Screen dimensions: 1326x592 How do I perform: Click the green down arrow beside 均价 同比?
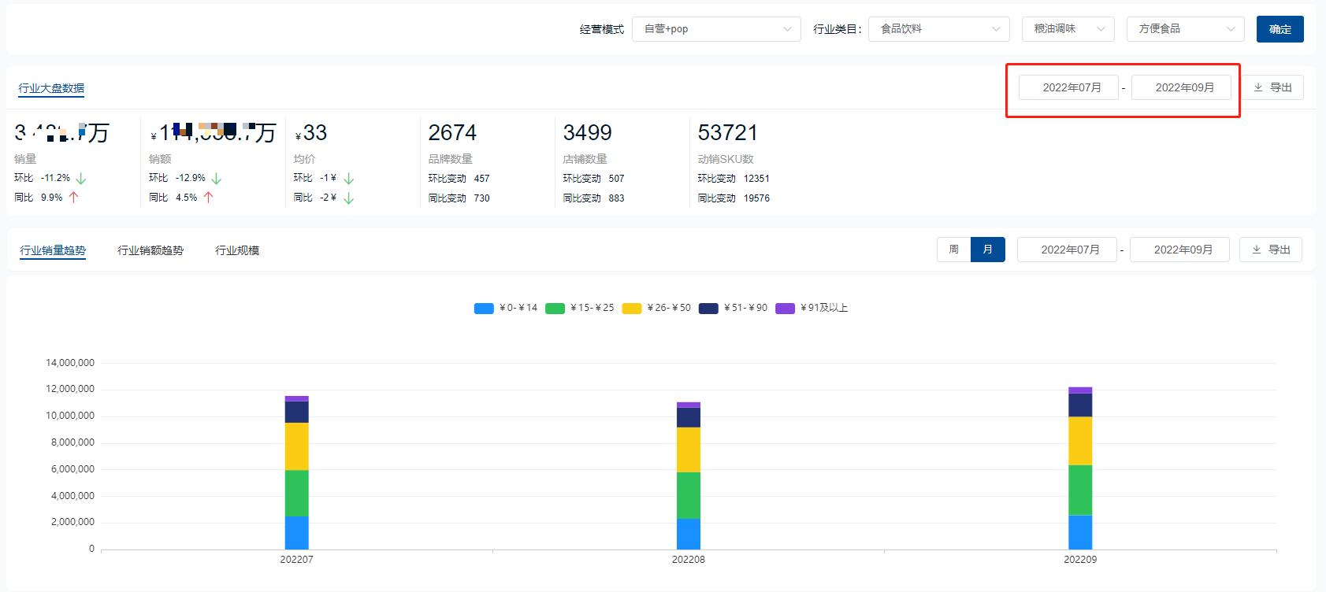(349, 198)
